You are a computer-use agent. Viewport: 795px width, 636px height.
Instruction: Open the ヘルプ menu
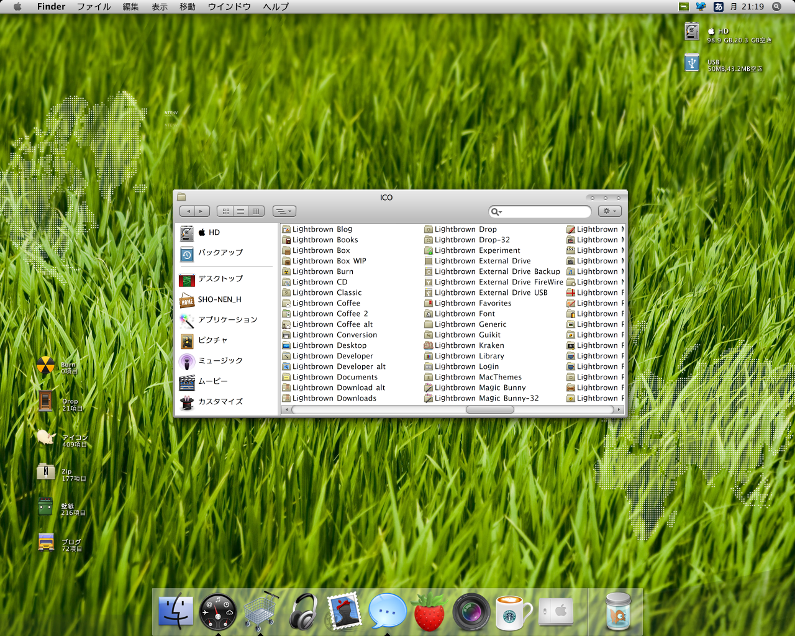coord(276,6)
